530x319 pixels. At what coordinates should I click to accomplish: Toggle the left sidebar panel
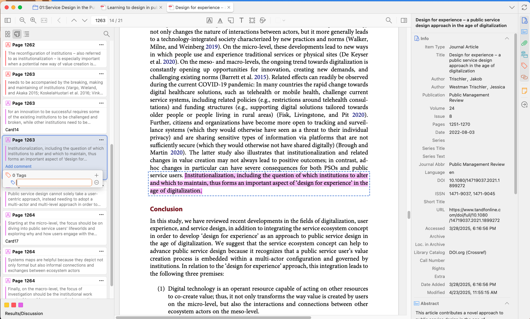(8, 20)
